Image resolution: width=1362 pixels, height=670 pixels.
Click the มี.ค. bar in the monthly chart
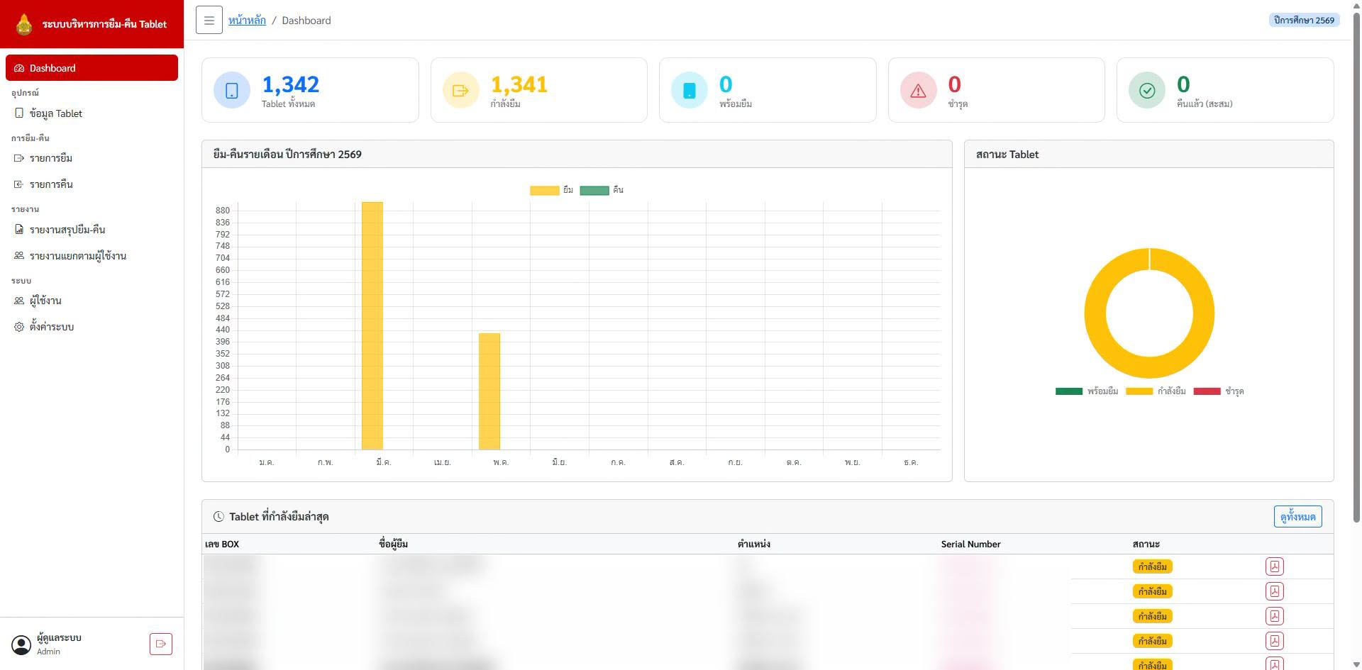[372, 325]
